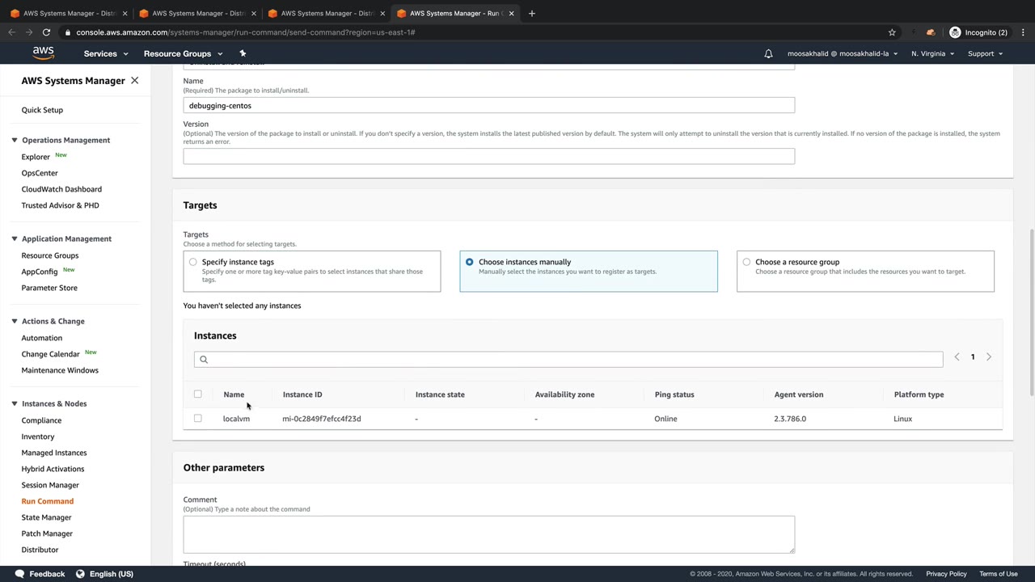Close the AWS Systems Manager sidebar
Screen dimensions: 1035x582
[134, 81]
